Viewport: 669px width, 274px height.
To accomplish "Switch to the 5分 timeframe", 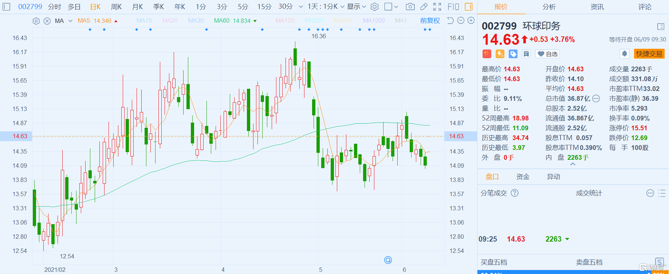I will [x=243, y=7].
